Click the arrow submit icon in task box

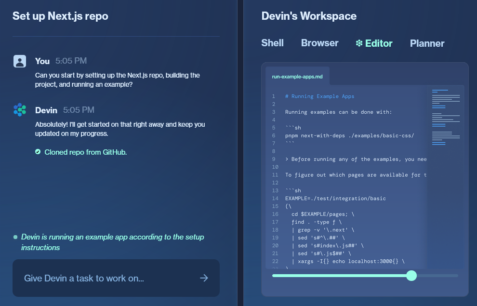204,278
